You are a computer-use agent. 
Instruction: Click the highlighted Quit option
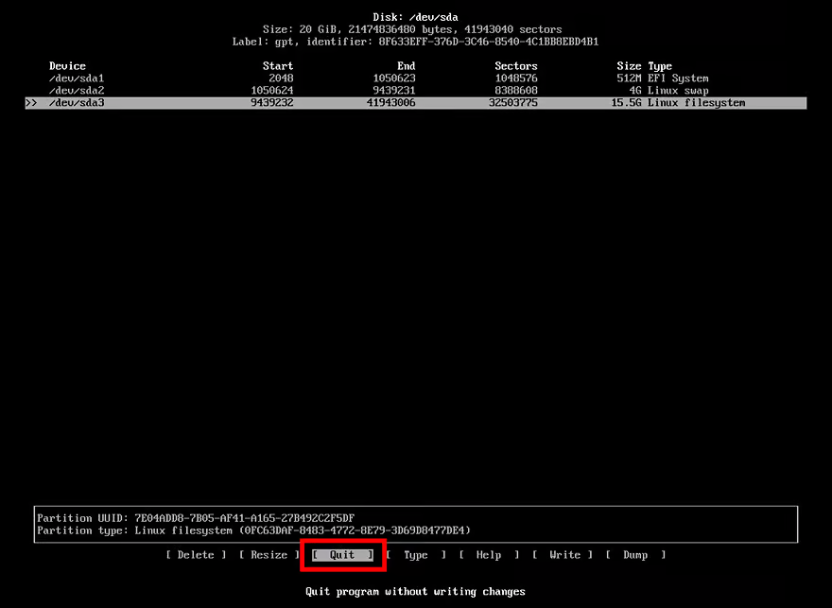(342, 555)
